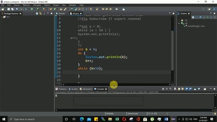Close the Console view
217x122 pixels.
coord(106,89)
